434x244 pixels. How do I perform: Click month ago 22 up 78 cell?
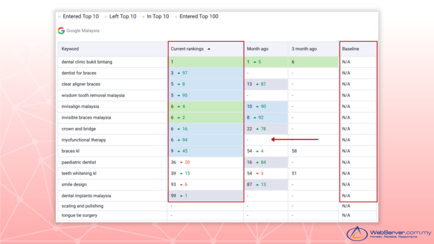pyautogui.click(x=266, y=129)
